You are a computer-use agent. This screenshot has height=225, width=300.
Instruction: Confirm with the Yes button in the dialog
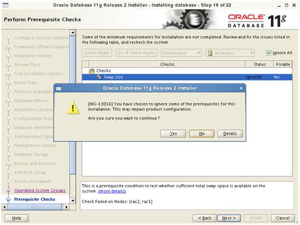click(x=173, y=133)
